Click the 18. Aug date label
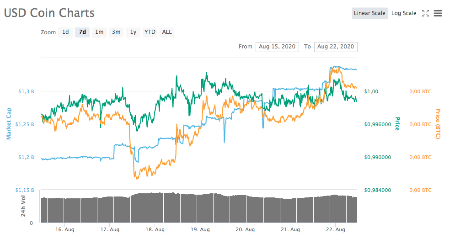This screenshot has width=455, height=239. 155,229
